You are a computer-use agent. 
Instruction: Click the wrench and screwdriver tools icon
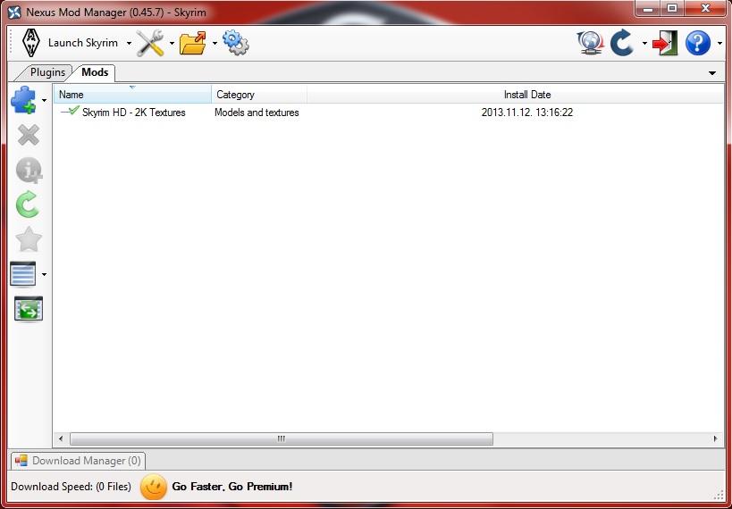click(150, 44)
